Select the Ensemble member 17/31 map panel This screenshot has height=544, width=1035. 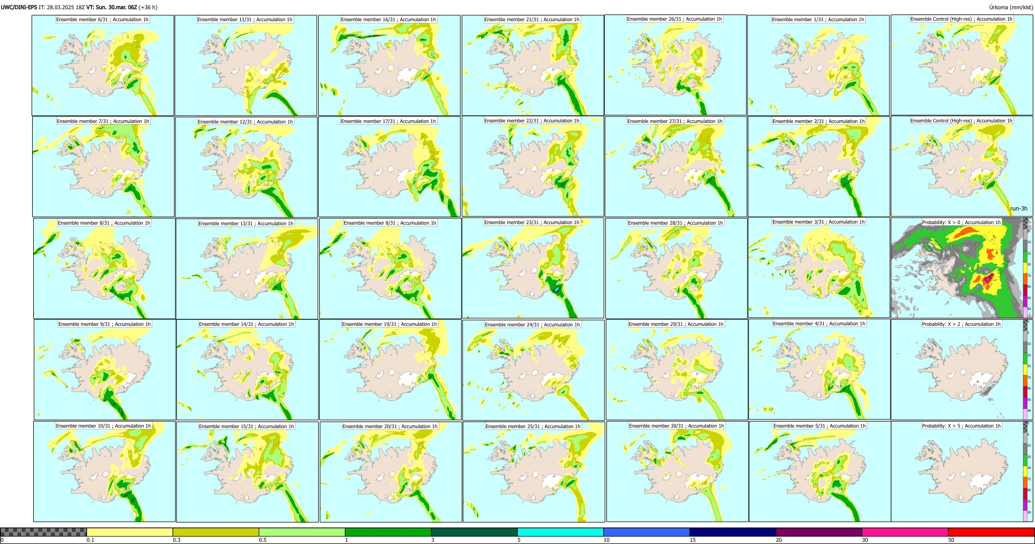tap(389, 167)
